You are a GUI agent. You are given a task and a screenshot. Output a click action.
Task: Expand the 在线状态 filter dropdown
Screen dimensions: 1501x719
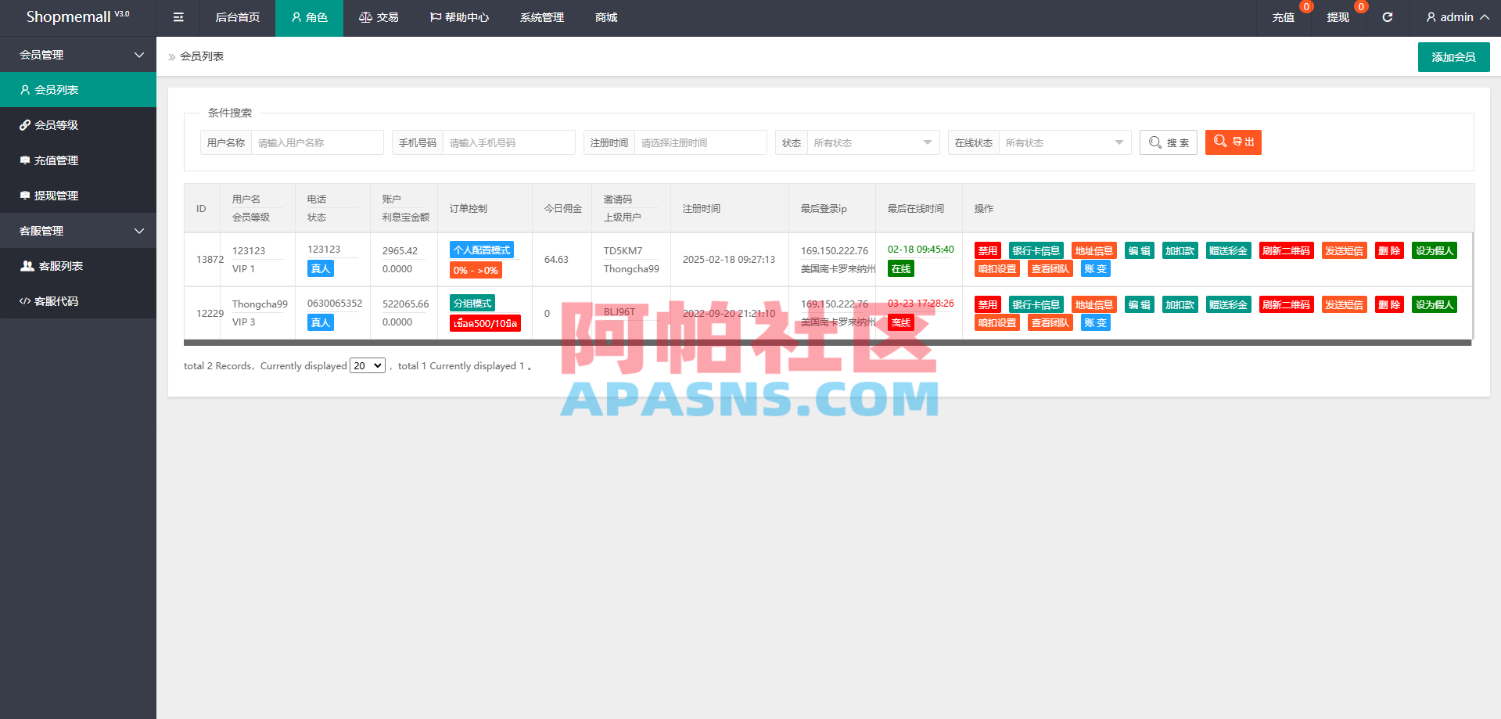click(x=1065, y=142)
